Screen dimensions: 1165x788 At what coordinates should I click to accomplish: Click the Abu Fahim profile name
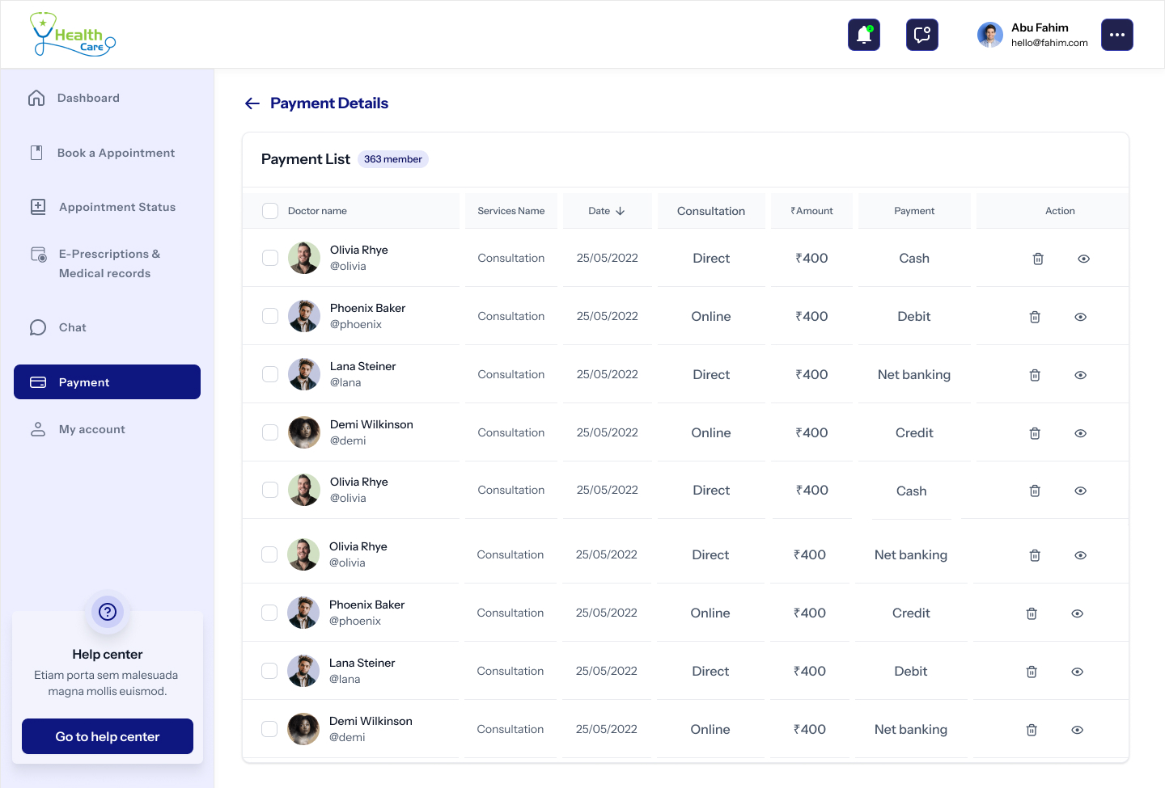click(x=1040, y=27)
